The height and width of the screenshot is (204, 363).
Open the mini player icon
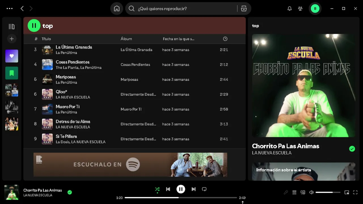point(347,192)
